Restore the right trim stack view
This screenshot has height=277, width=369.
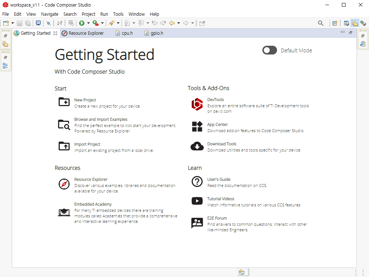coord(363,36)
